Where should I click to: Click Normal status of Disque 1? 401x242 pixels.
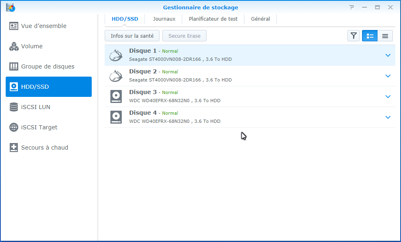(170, 51)
